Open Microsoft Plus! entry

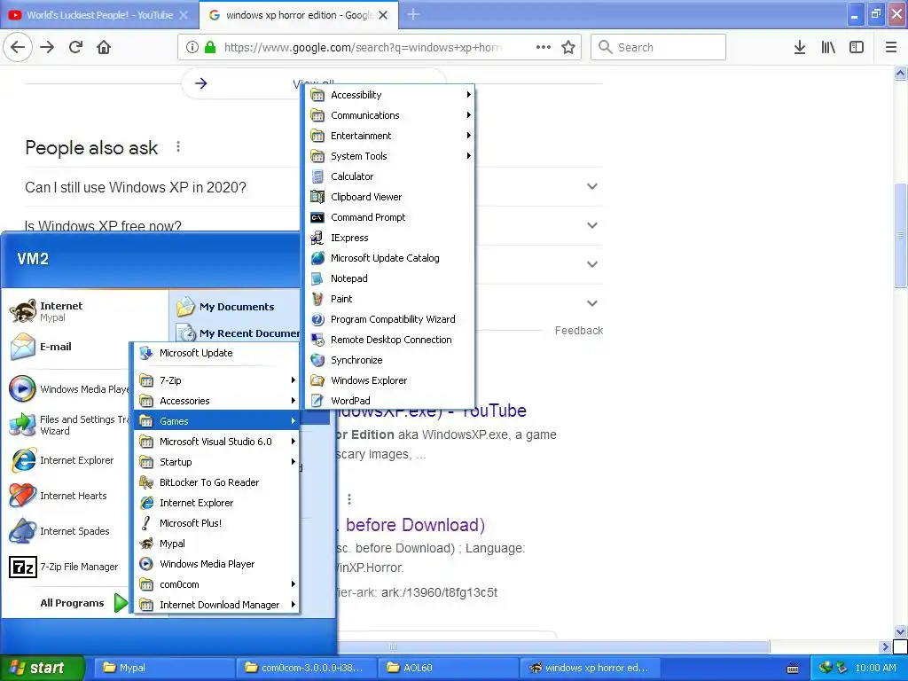pos(216,523)
